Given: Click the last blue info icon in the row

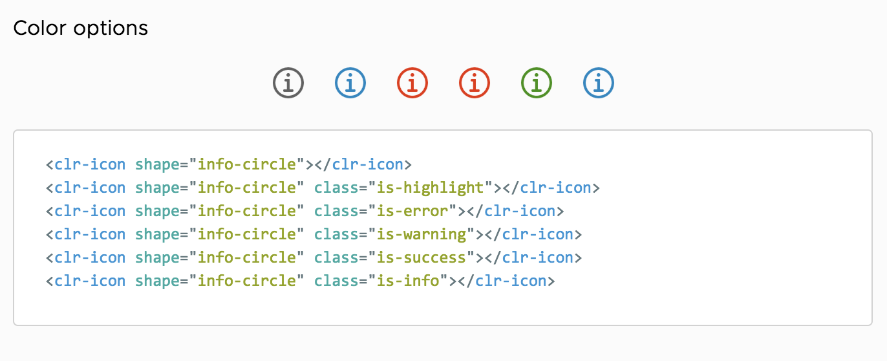Looking at the screenshot, I should pos(599,83).
